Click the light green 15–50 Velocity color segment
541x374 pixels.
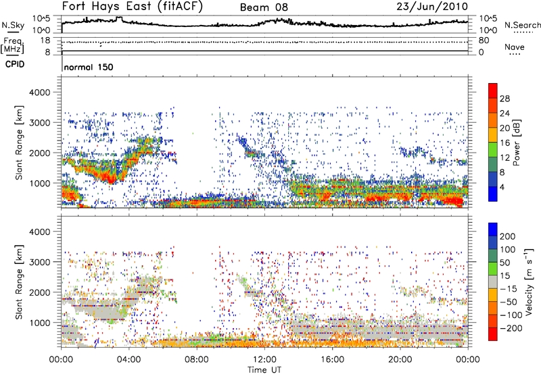coord(493,269)
